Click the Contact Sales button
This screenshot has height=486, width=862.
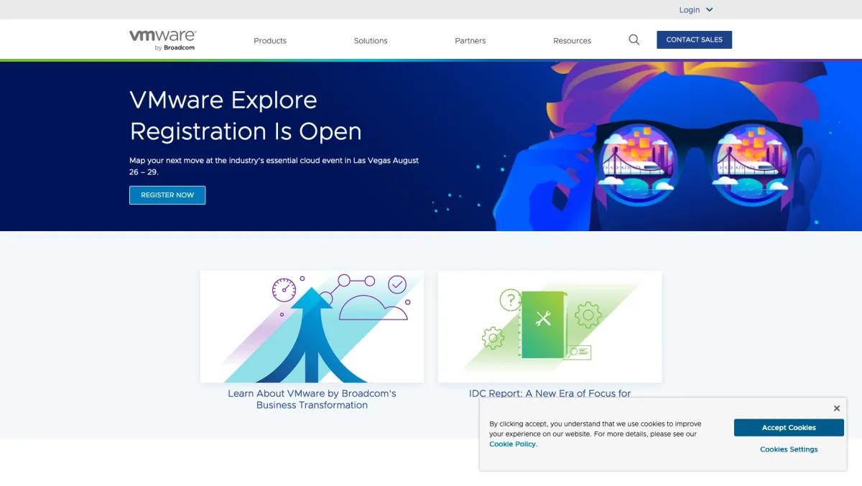695,39
